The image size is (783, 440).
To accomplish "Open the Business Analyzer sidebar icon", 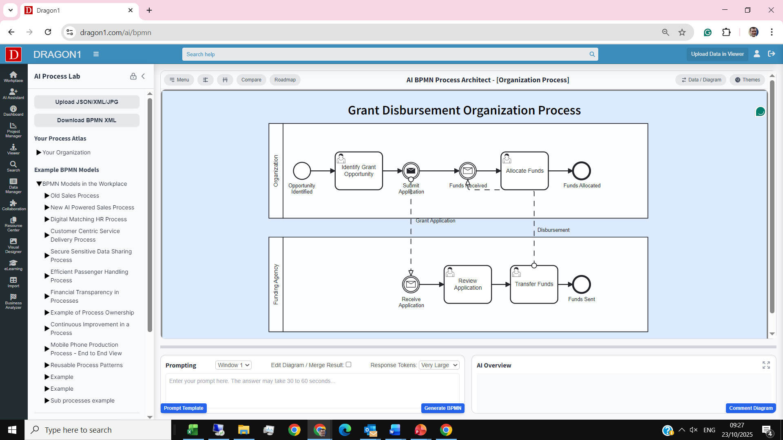I will (x=13, y=301).
